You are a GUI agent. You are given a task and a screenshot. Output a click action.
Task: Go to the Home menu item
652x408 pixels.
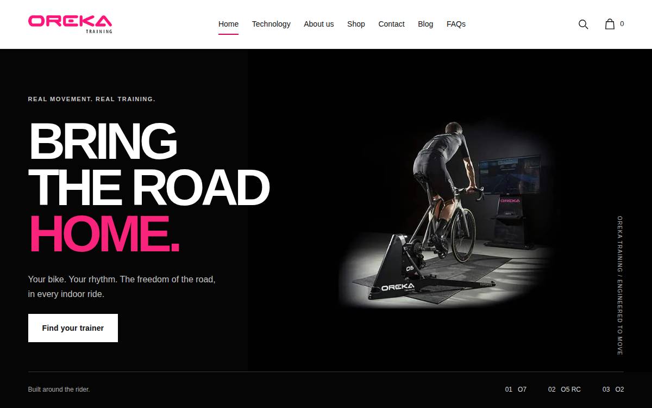[228, 24]
